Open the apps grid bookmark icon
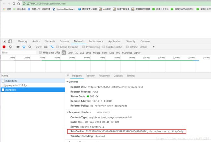 (4, 9)
